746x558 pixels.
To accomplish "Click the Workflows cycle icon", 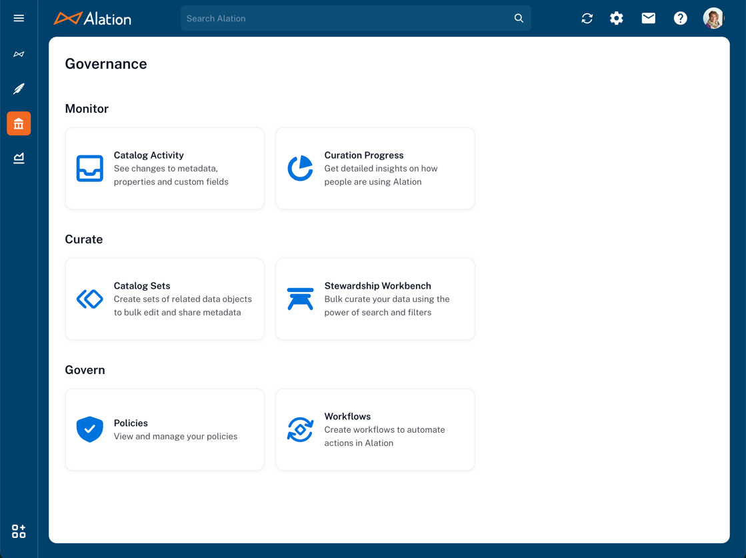I will 300,429.
